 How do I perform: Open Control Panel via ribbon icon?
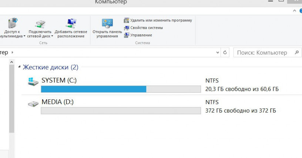click(x=107, y=24)
